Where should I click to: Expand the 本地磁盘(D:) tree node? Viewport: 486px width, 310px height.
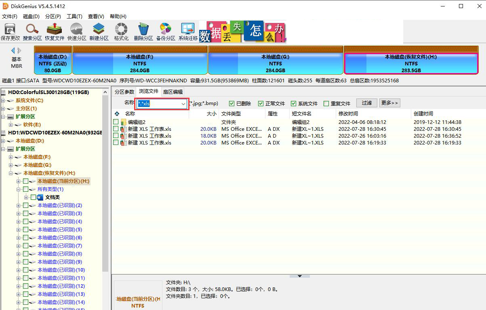4,141
